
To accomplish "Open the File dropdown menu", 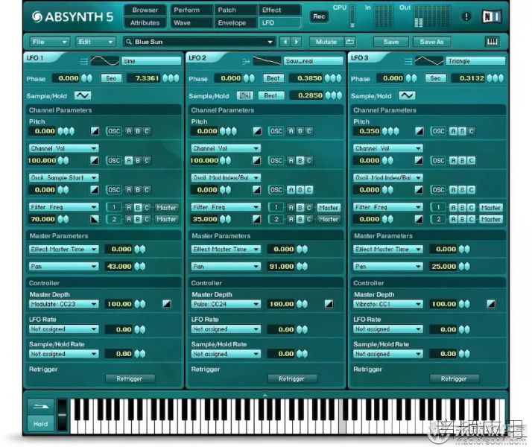I will [x=49, y=42].
